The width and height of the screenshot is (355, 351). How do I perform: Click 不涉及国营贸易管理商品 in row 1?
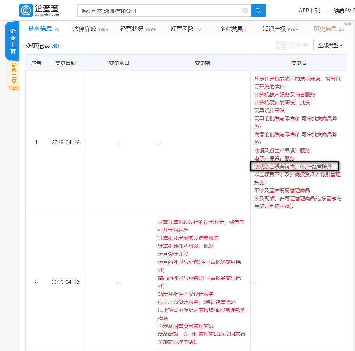pos(282,190)
